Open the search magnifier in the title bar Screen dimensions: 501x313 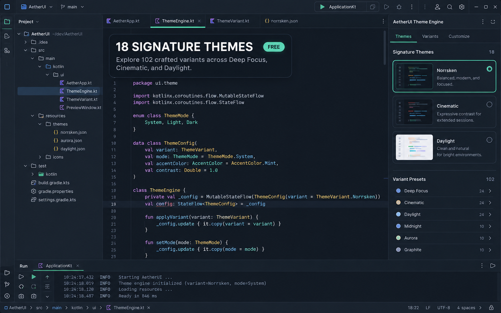[x=450, y=7]
